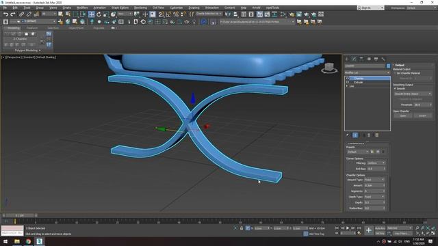
Task: Open the Depth Type dropdown
Action: coord(374,197)
